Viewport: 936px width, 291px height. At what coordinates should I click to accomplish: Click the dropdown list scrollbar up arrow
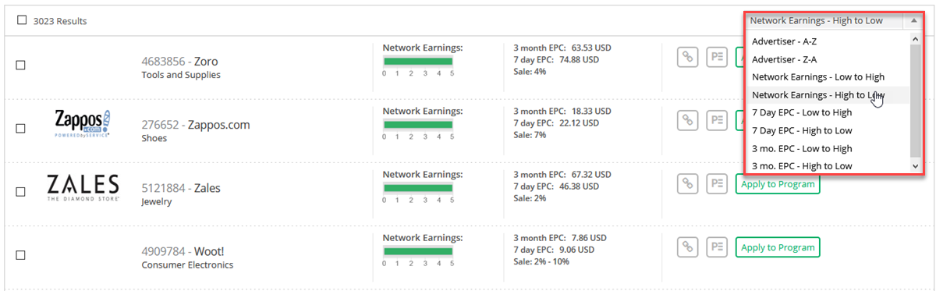916,39
